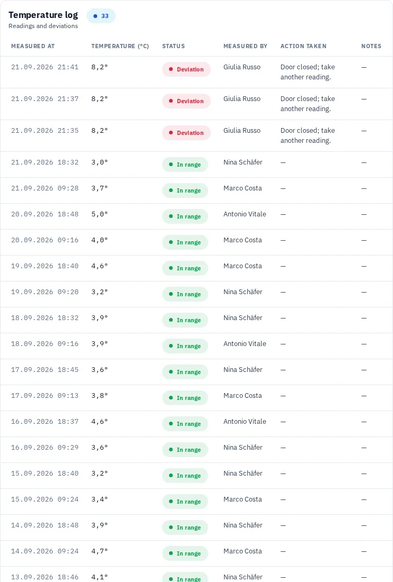The image size is (393, 582).
Task: Click the Readings and deviations subtitle
Action: coord(43,26)
